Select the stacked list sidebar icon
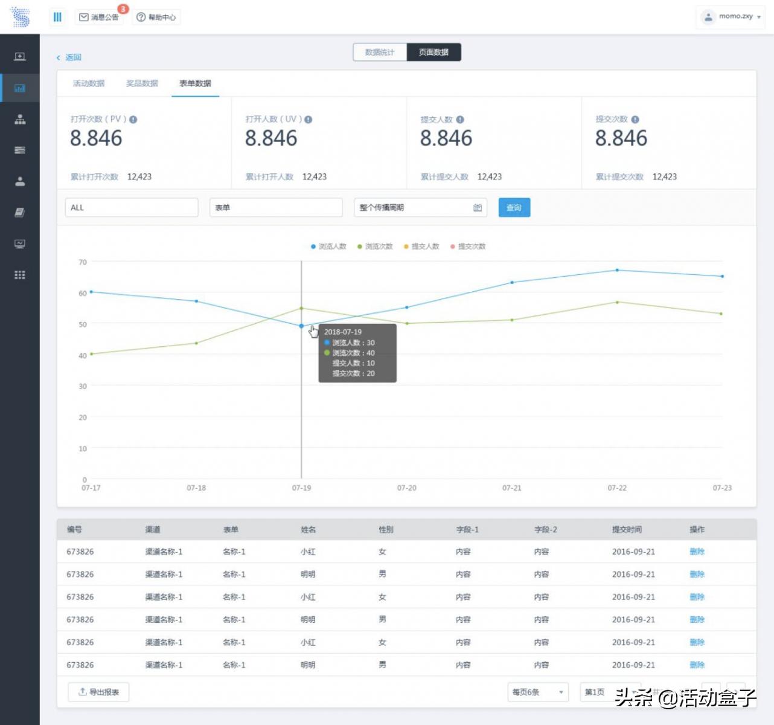Viewport: 774px width, 725px height. (20, 150)
